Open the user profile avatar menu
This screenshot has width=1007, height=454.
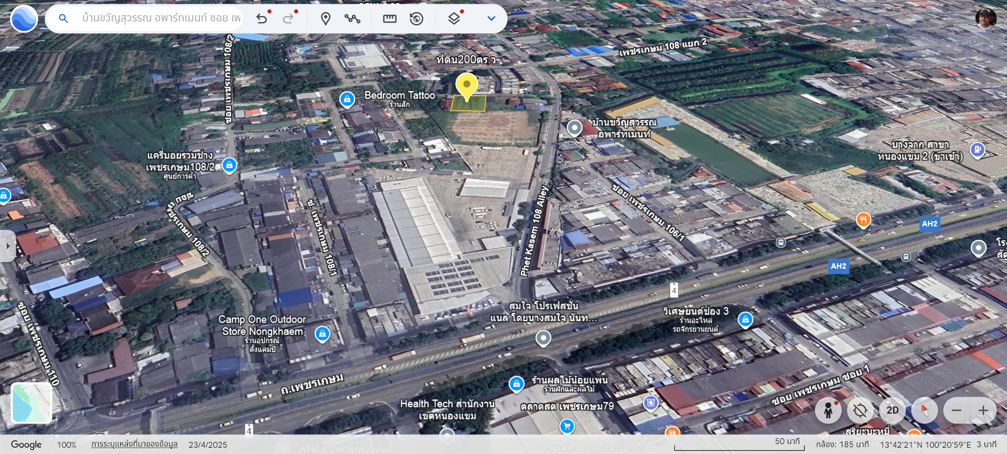tap(985, 18)
